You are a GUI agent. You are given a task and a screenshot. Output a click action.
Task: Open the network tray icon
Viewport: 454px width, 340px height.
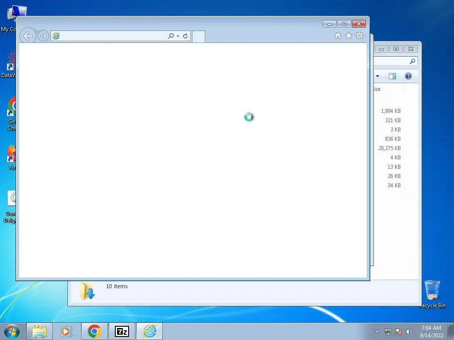coord(387,332)
